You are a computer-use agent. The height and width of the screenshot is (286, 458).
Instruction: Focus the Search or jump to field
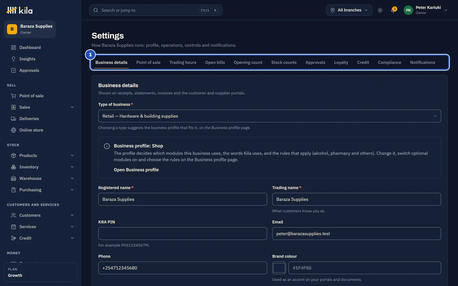(156, 10)
